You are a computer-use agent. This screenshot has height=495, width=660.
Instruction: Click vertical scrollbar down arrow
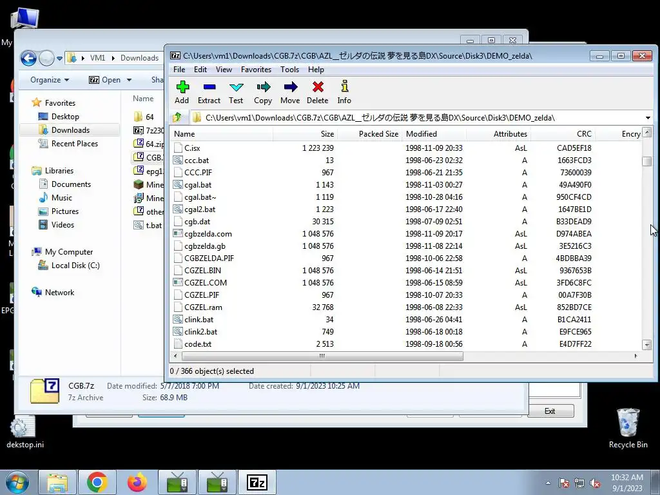tap(647, 345)
